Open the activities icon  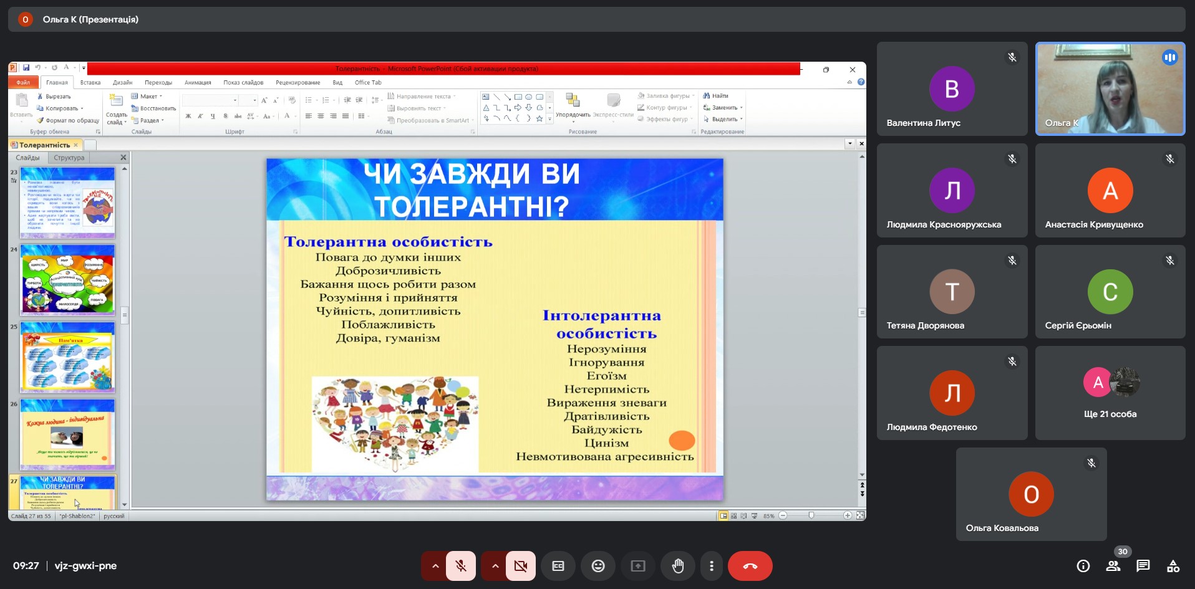coord(1173,566)
